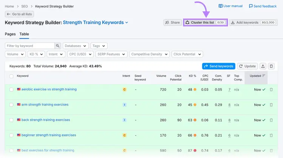
Task: Open keyword best exercises for strength training
Action: point(48,150)
